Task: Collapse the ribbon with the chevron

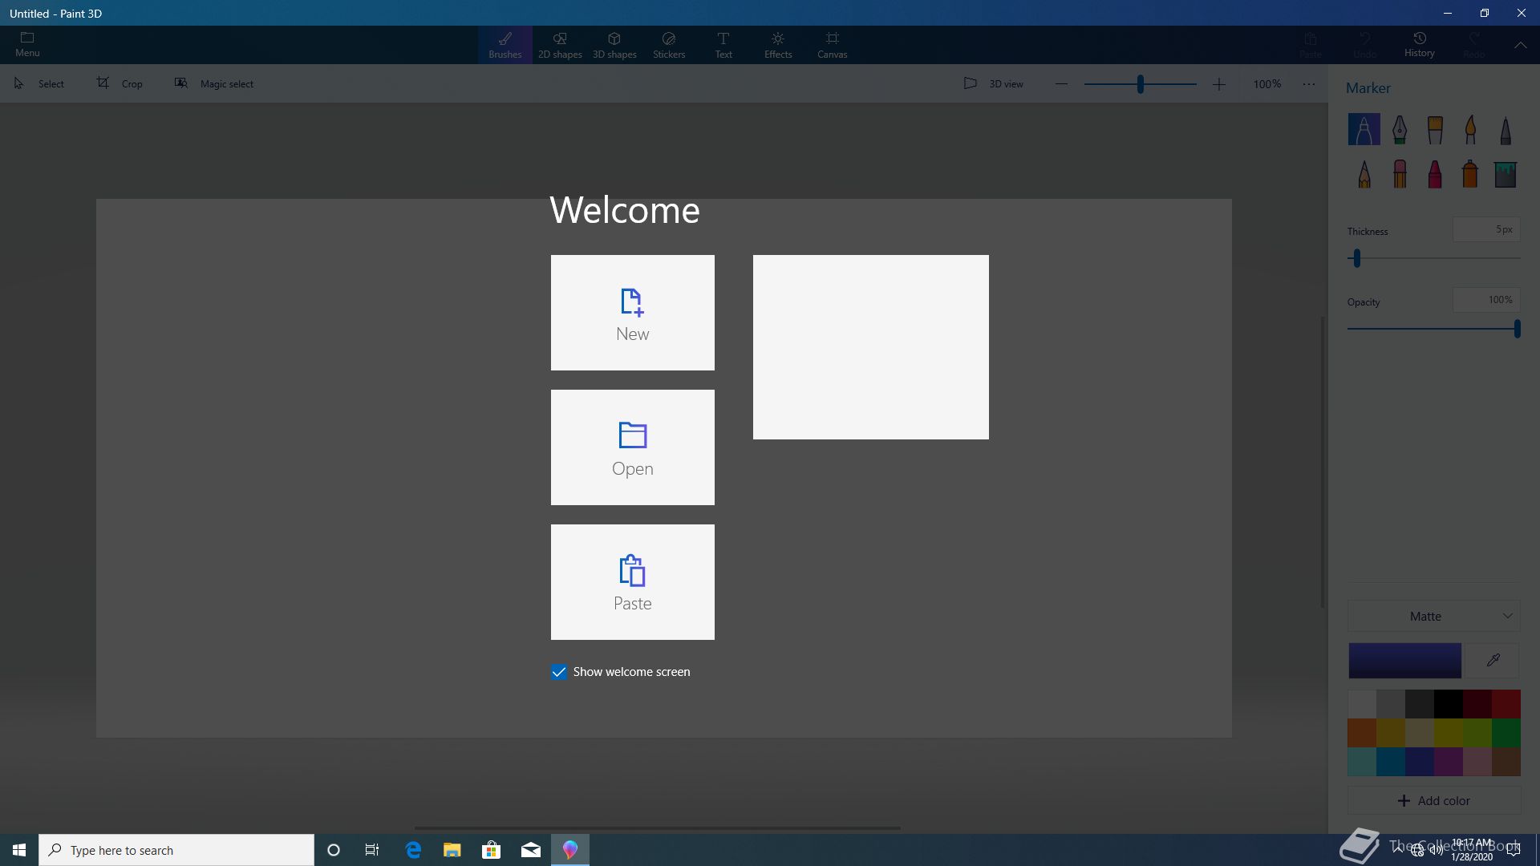Action: 1520,46
